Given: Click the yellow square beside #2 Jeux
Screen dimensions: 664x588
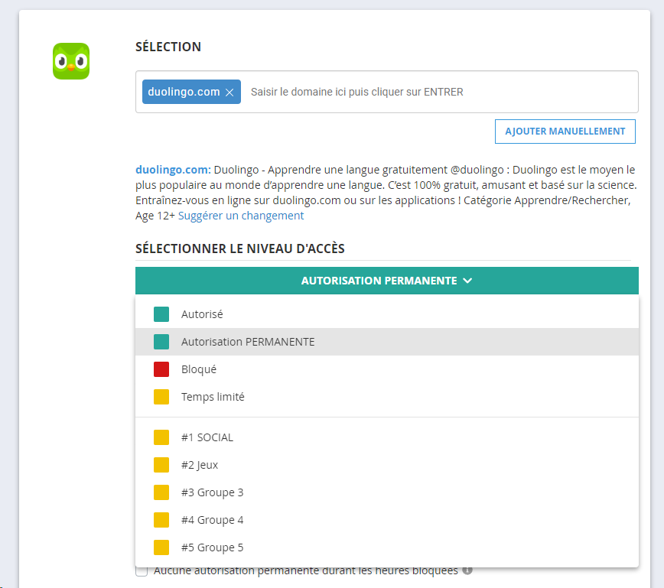Looking at the screenshot, I should pos(160,464).
